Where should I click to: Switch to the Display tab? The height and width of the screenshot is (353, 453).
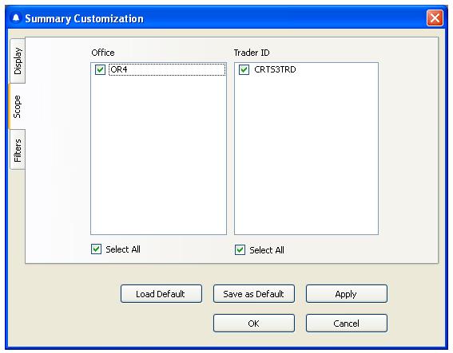pos(18,61)
